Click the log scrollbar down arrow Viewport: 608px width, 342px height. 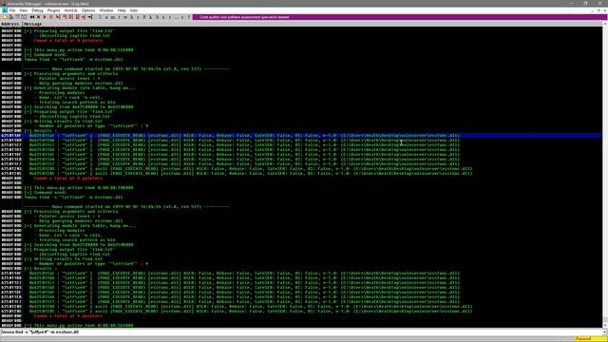click(604, 325)
